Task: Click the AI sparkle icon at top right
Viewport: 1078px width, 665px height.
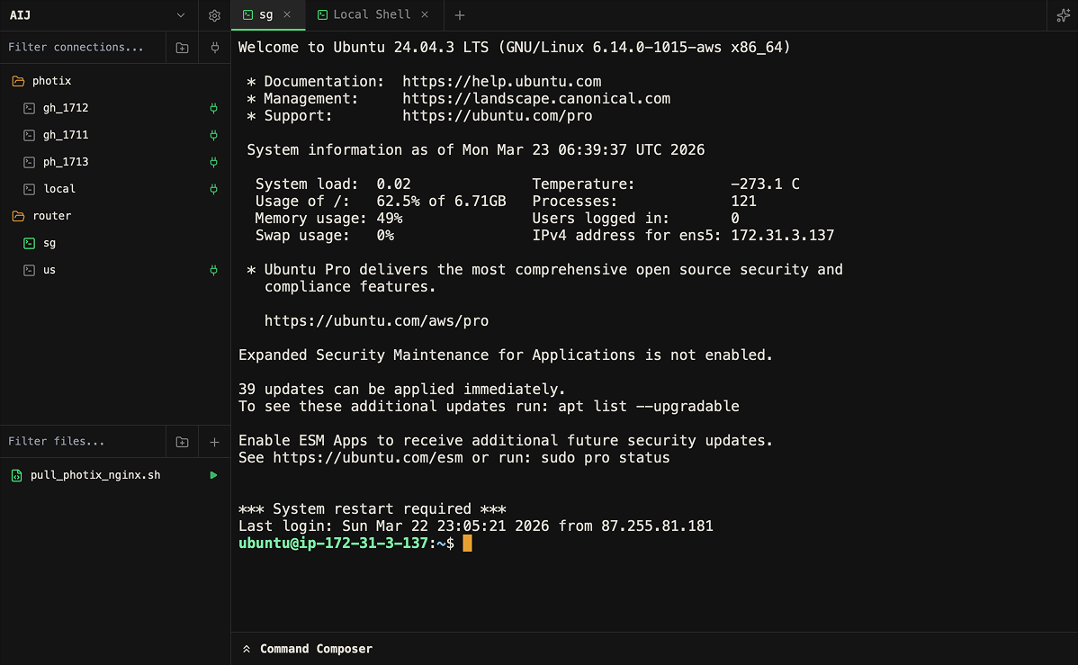Action: (1063, 15)
